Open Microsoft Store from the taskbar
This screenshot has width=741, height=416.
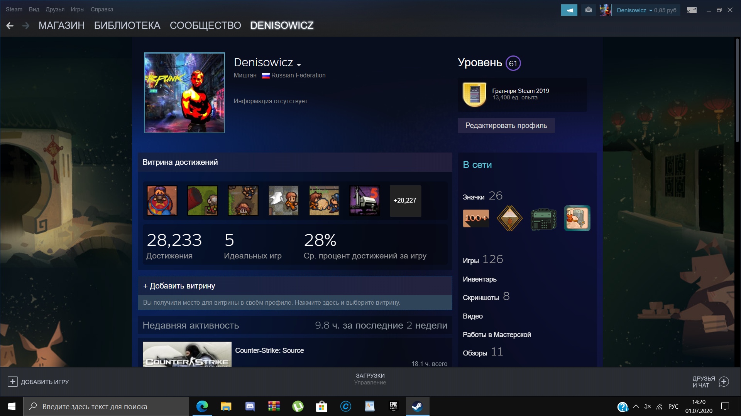pos(321,406)
